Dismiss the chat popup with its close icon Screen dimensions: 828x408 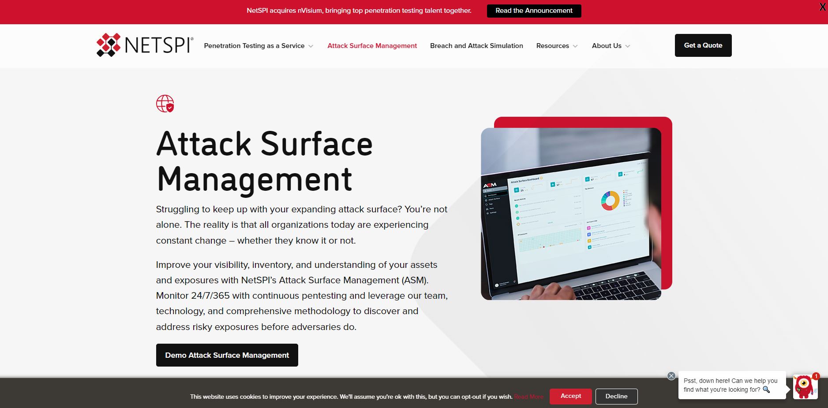671,376
